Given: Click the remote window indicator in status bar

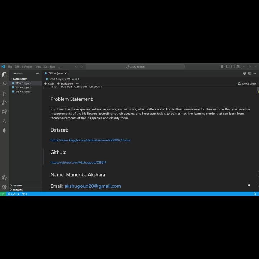Looking at the screenshot, I should click(3, 194).
